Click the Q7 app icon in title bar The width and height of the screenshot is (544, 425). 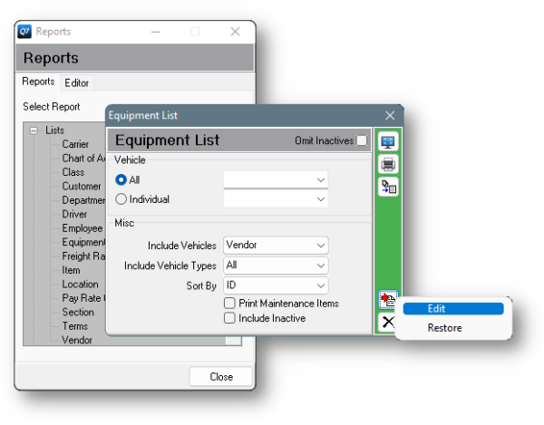tap(24, 32)
